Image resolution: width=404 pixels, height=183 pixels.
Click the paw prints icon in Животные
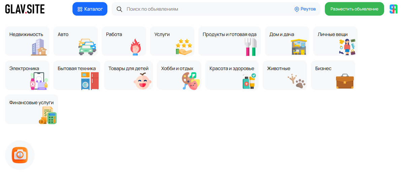(x=297, y=81)
